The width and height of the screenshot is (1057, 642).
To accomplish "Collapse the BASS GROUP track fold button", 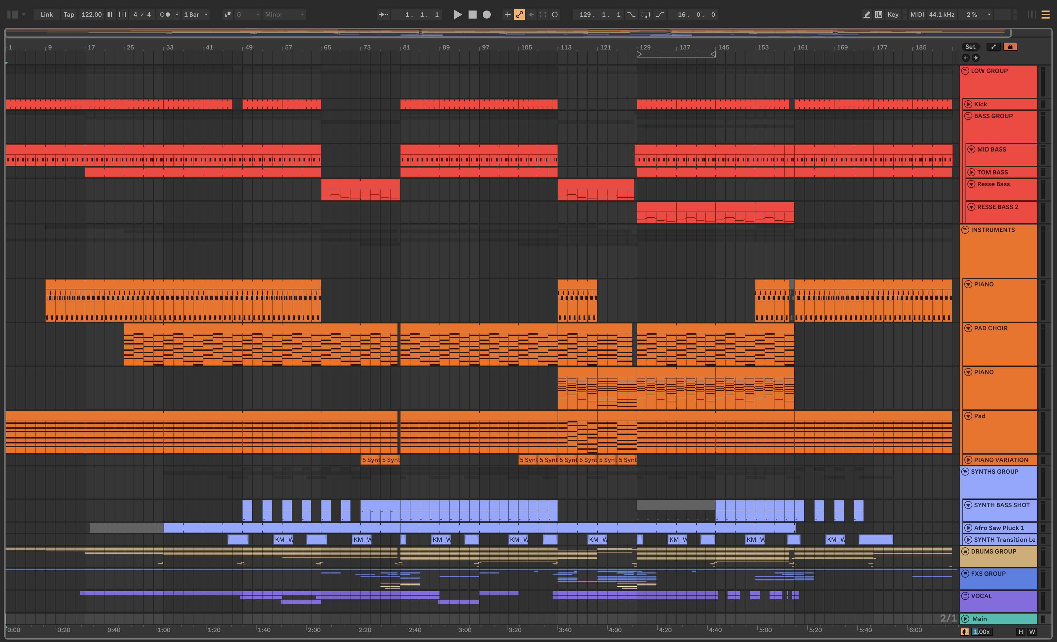I will coord(968,116).
